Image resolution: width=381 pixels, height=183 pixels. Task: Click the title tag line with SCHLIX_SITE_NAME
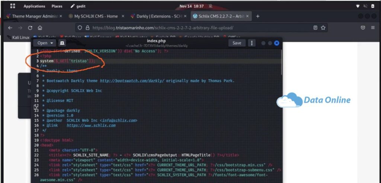(x=144, y=155)
